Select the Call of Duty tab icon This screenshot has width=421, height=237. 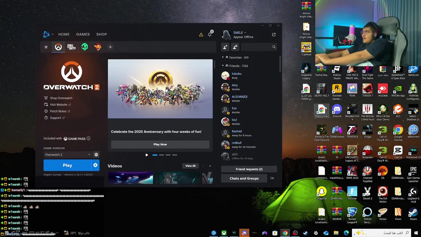71,47
